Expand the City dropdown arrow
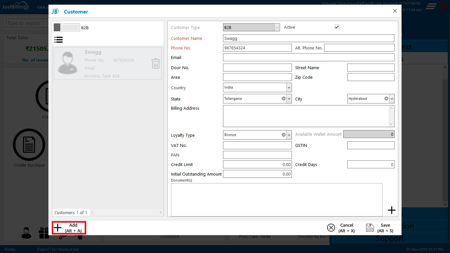 click(392, 98)
